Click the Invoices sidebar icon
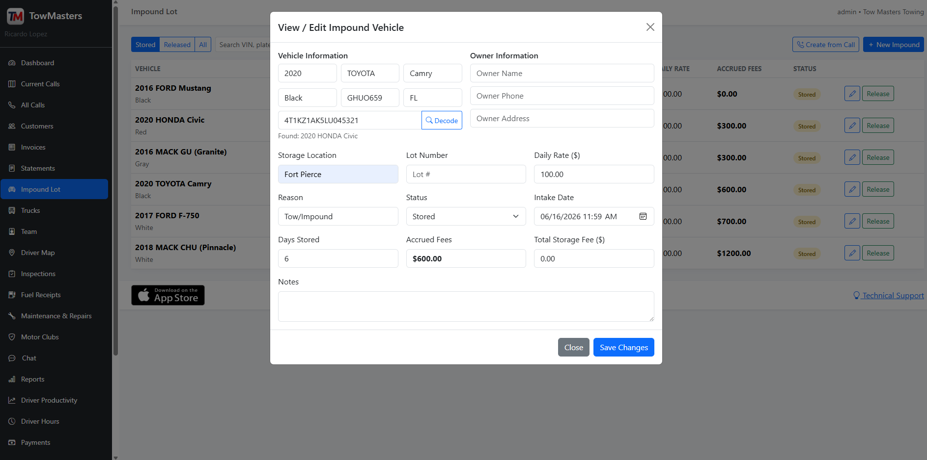 tap(12, 147)
